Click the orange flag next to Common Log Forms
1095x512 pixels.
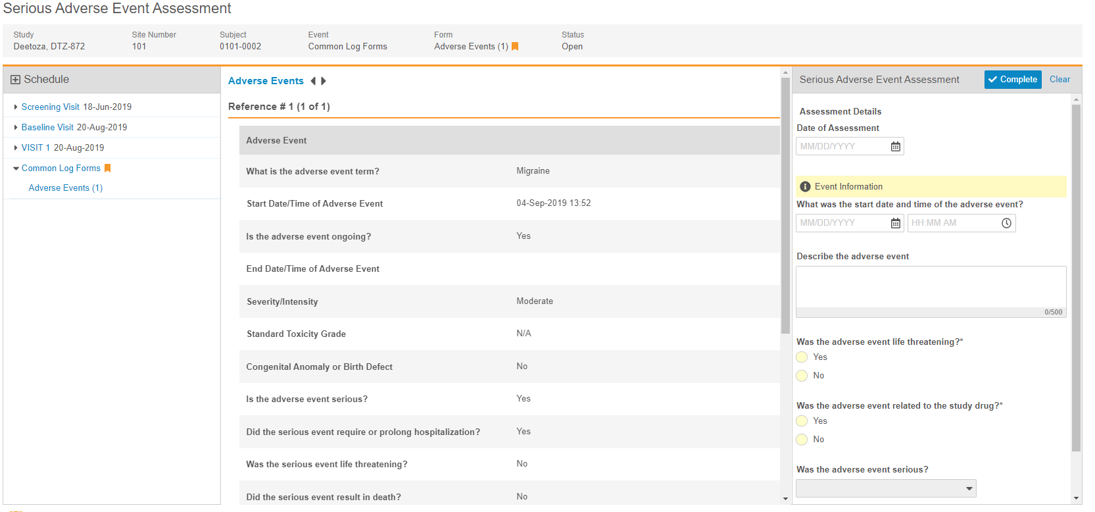pyautogui.click(x=108, y=168)
